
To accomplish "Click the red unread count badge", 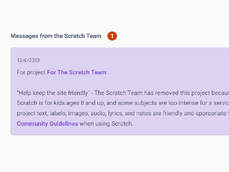I will (112, 36).
